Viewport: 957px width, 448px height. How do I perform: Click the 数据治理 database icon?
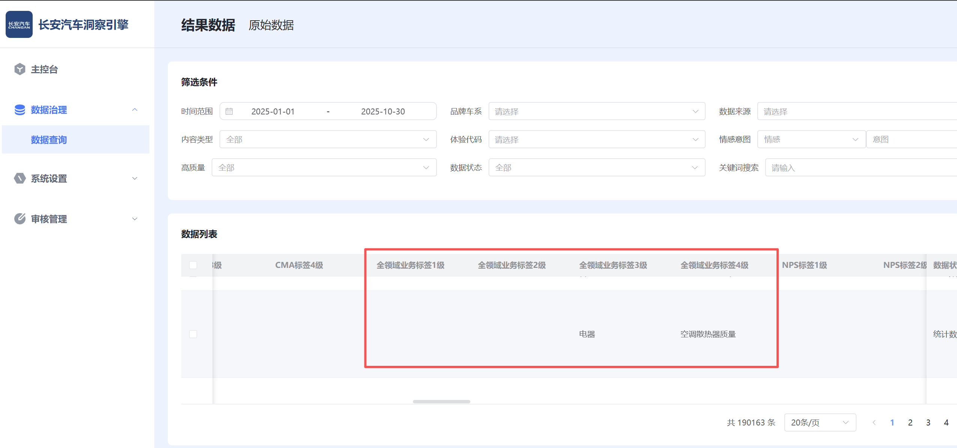coord(20,110)
